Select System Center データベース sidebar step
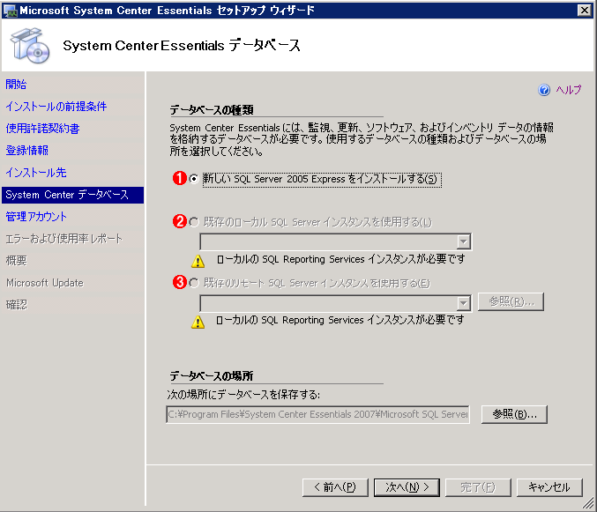The image size is (597, 512). coord(72,195)
